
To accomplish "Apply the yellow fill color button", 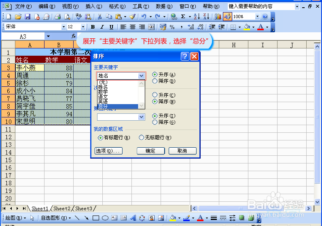I will (x=247, y=27).
